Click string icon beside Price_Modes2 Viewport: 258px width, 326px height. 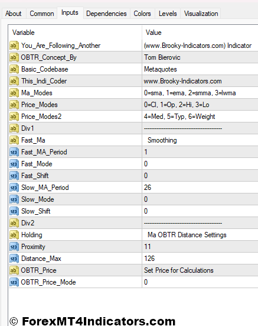coord(14,117)
